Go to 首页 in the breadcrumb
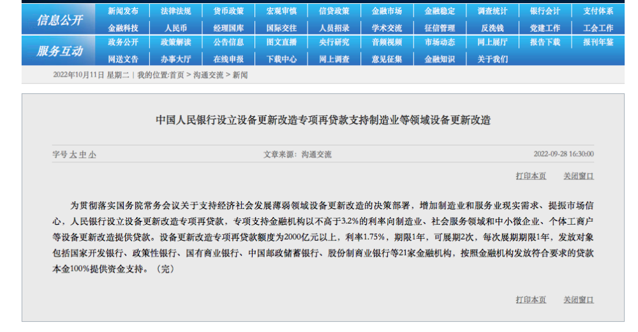This screenshot has height=332, width=638. coord(177,75)
